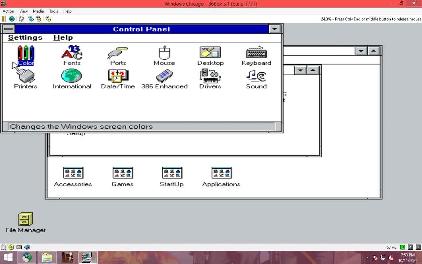Click the Action Center flag tray icon
The image size is (422, 264).
tap(375, 258)
